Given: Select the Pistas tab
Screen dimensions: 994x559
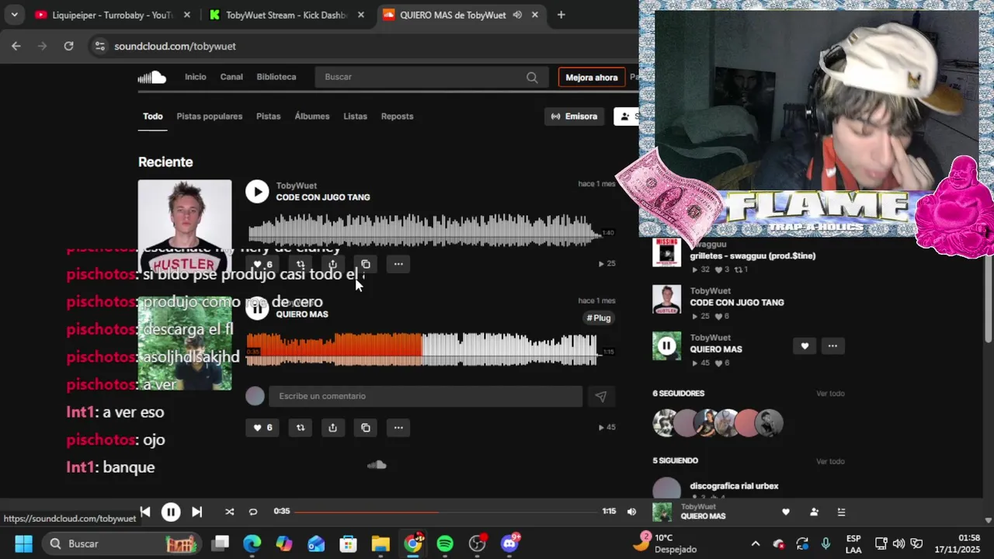Looking at the screenshot, I should (269, 116).
